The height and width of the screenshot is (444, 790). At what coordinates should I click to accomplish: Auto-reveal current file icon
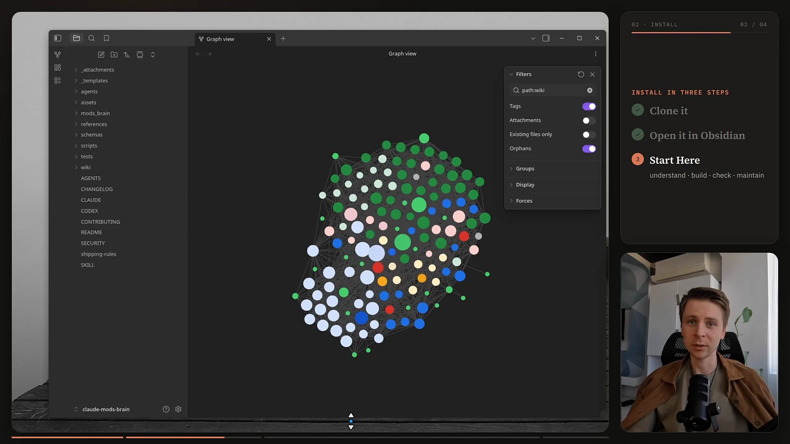coord(140,55)
